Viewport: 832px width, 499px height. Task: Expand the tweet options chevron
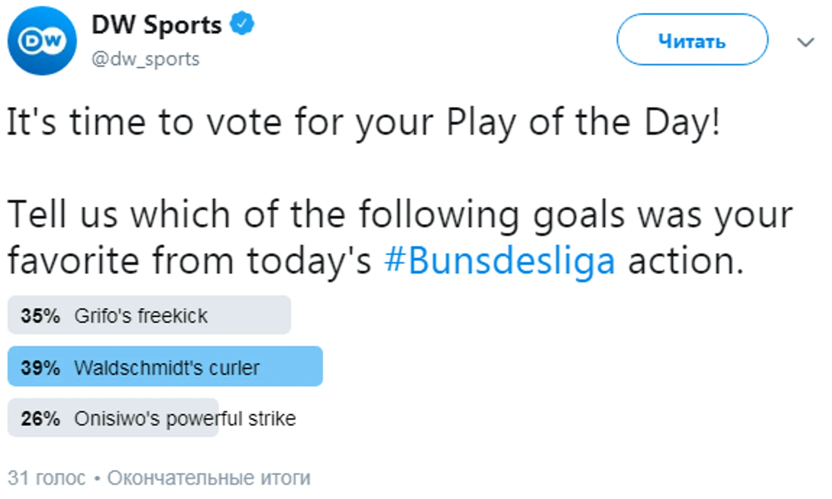(805, 42)
